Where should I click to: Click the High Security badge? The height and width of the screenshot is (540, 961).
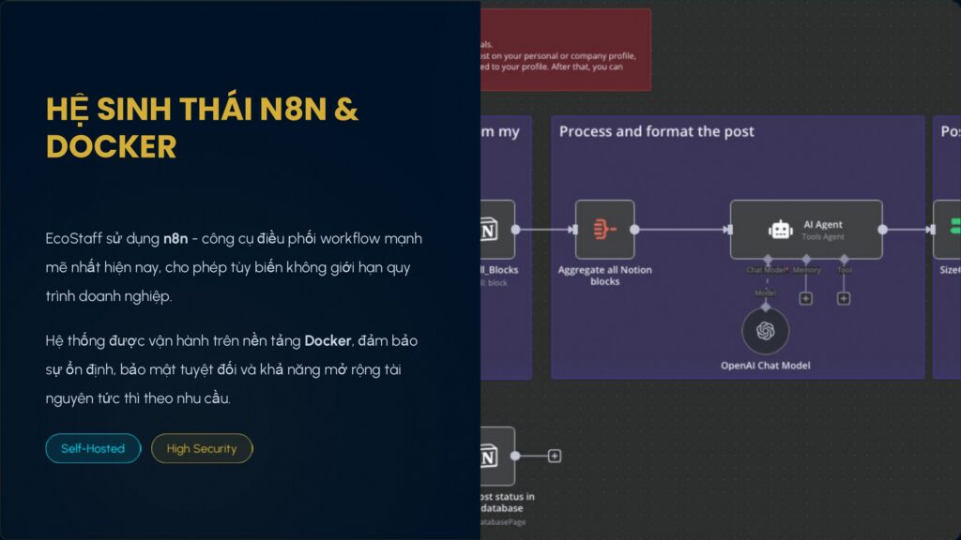click(x=202, y=448)
